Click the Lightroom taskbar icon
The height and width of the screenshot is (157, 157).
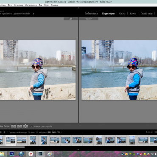40,154
